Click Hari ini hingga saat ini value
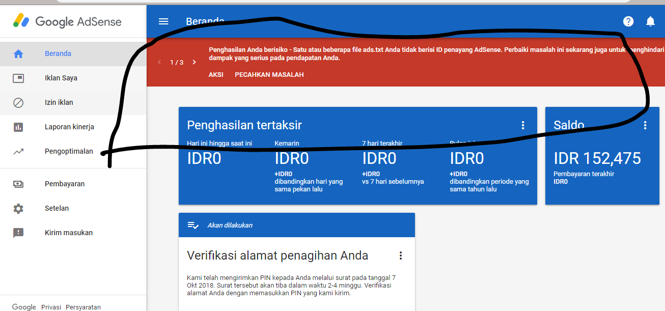Screen dimensions: 665x311 click(x=204, y=159)
